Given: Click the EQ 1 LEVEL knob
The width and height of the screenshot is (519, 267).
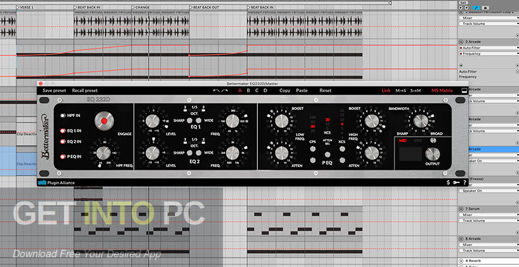Looking at the screenshot, I should (x=152, y=121).
